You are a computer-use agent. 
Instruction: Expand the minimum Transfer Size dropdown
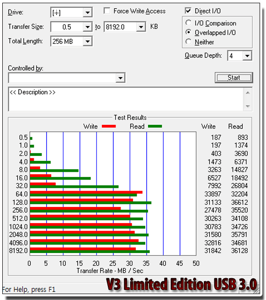click(x=87, y=27)
